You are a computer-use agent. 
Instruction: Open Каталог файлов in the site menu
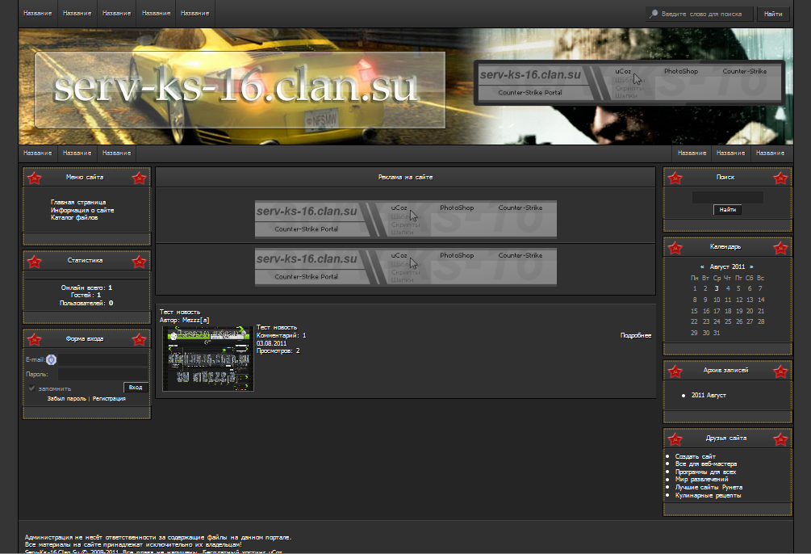click(x=74, y=217)
